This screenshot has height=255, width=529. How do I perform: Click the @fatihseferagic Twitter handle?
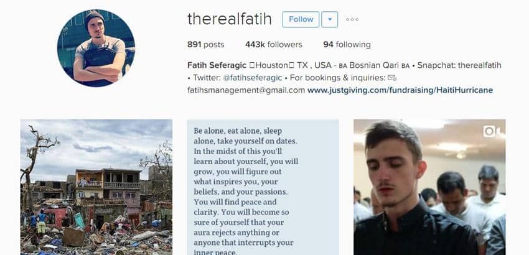[252, 78]
